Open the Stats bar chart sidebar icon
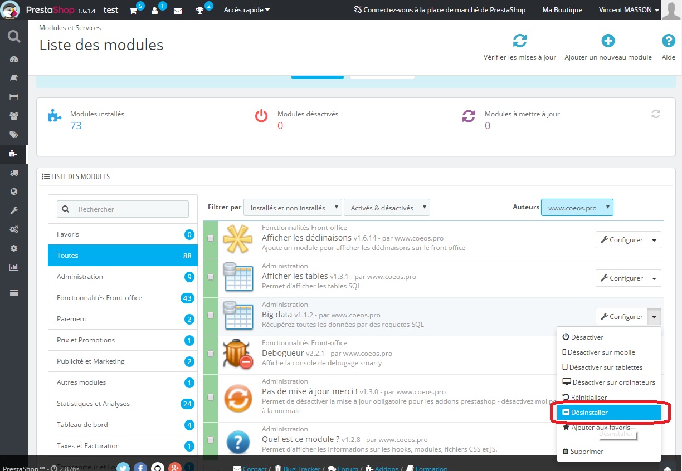 [x=14, y=267]
